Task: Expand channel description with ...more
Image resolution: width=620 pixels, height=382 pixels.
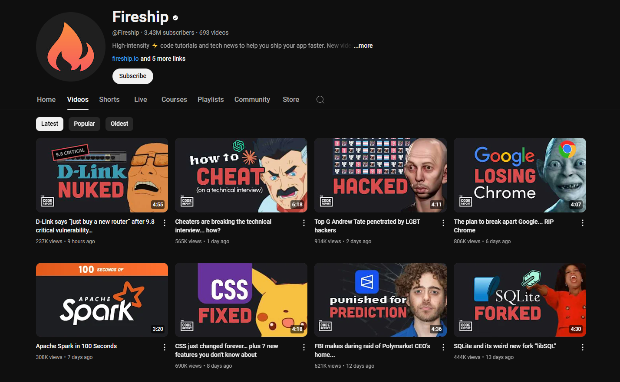Action: (x=363, y=46)
